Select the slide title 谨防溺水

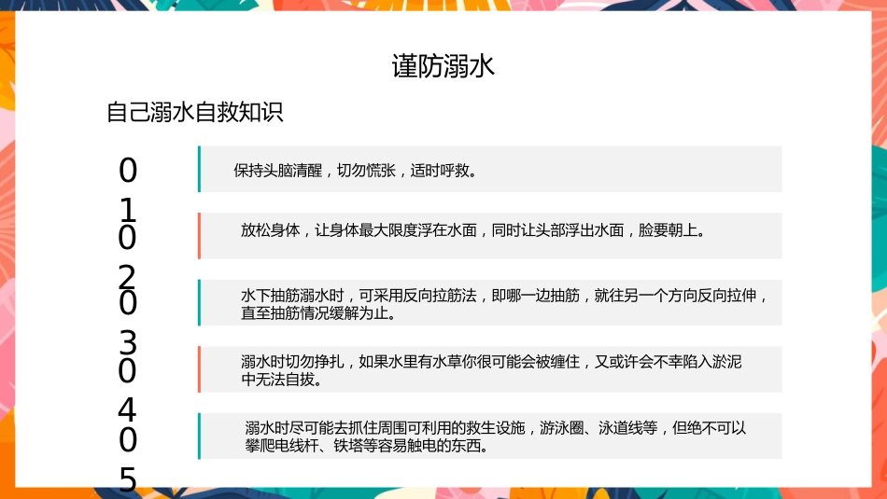443,66
